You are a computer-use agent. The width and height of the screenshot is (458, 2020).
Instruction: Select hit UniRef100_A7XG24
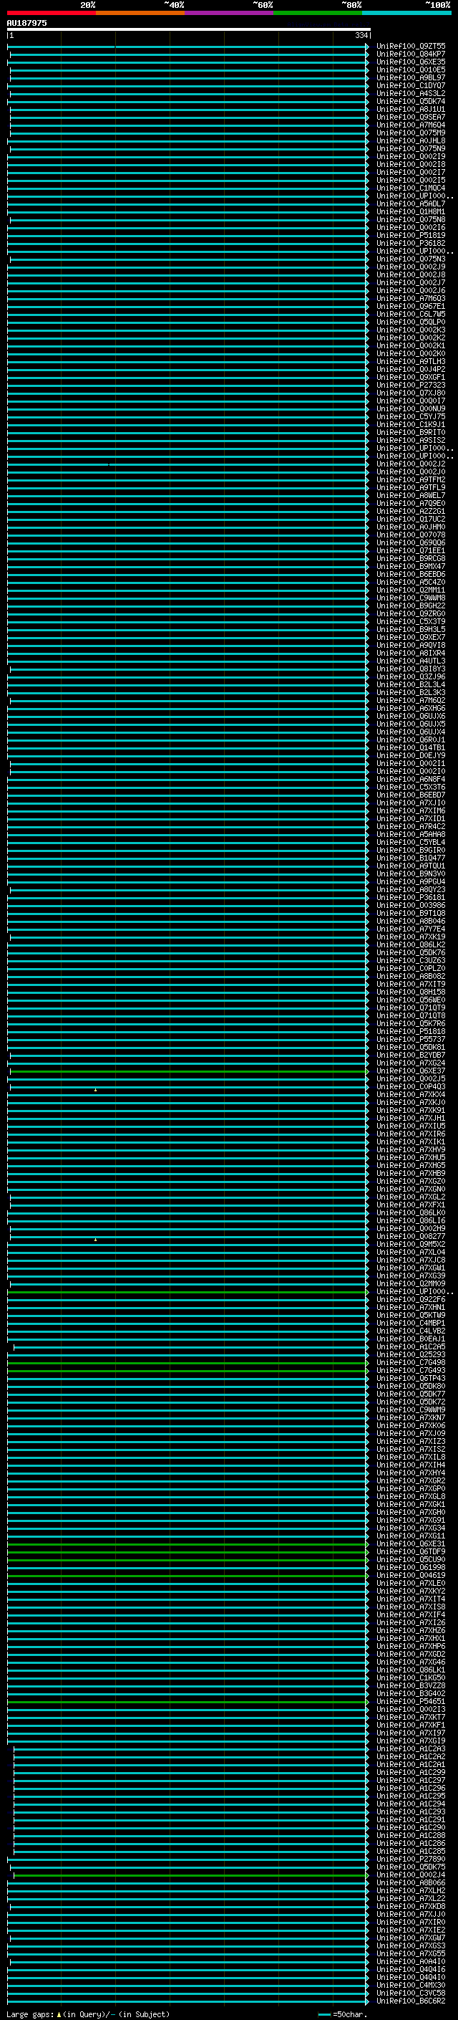tap(410, 1063)
